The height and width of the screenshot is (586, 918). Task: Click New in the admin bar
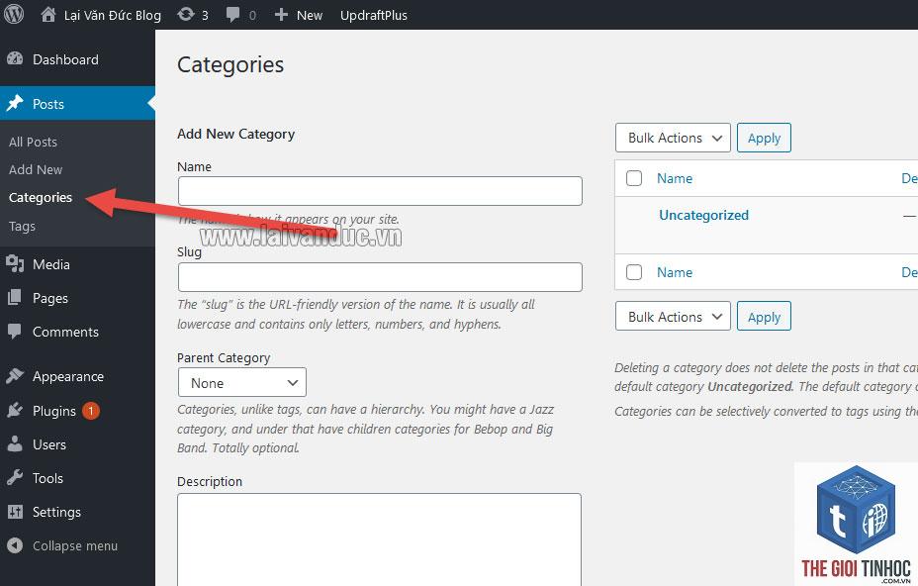tap(309, 15)
